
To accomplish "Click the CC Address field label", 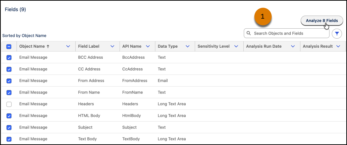I will pyautogui.click(x=89, y=69).
